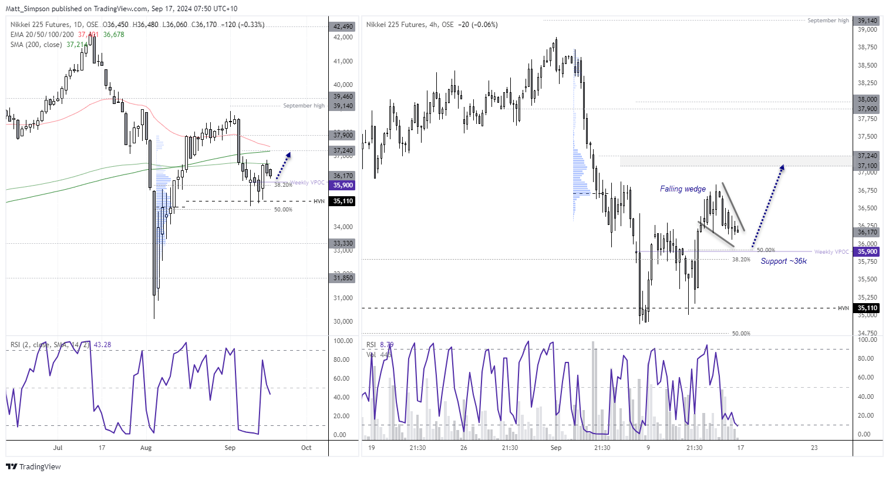This screenshot has height=477, width=889.
Task: Click the RSI 8.79 legend in 4h chart
Action: [380, 345]
